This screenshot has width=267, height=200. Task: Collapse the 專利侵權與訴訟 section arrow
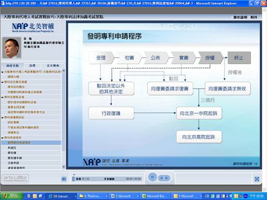(2, 118)
